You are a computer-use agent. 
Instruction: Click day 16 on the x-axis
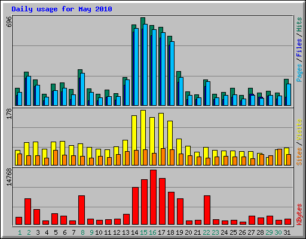pyautogui.click(x=152, y=232)
